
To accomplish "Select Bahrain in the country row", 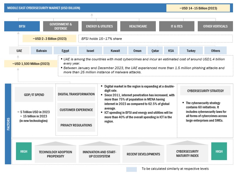I will click(x=41, y=50).
